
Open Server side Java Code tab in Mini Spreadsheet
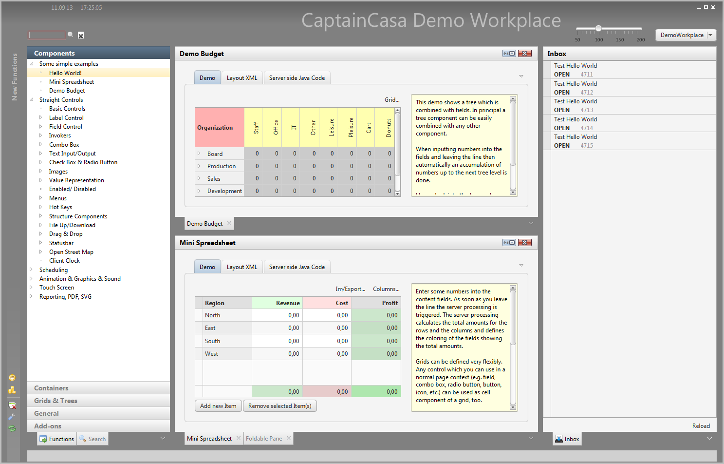(x=297, y=267)
